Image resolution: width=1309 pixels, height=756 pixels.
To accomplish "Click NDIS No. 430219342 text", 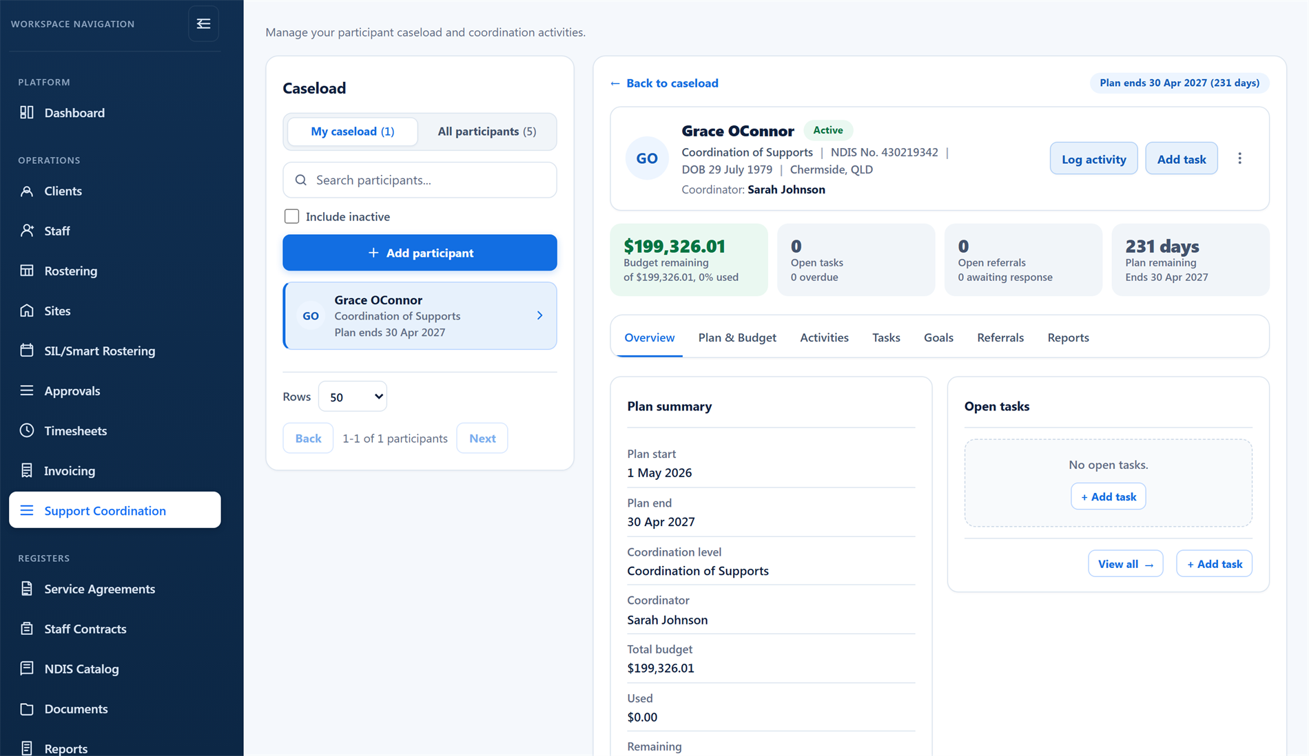I will pyautogui.click(x=884, y=152).
